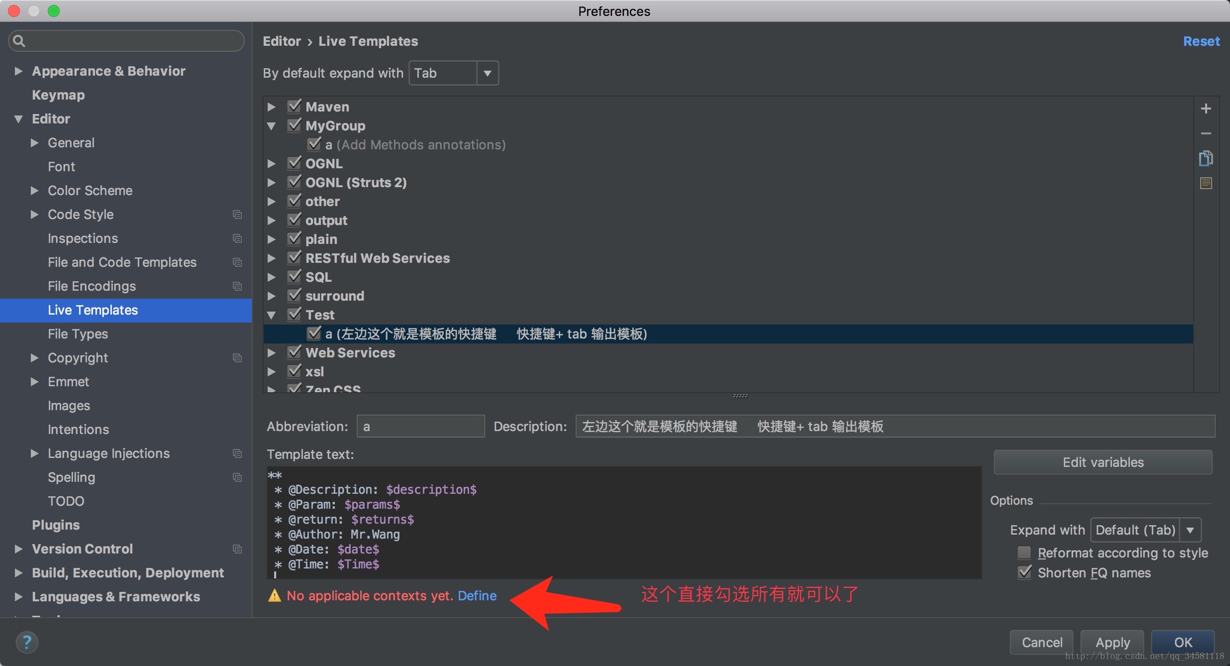
Task: Expand the Web Services template group
Action: pyautogui.click(x=275, y=352)
